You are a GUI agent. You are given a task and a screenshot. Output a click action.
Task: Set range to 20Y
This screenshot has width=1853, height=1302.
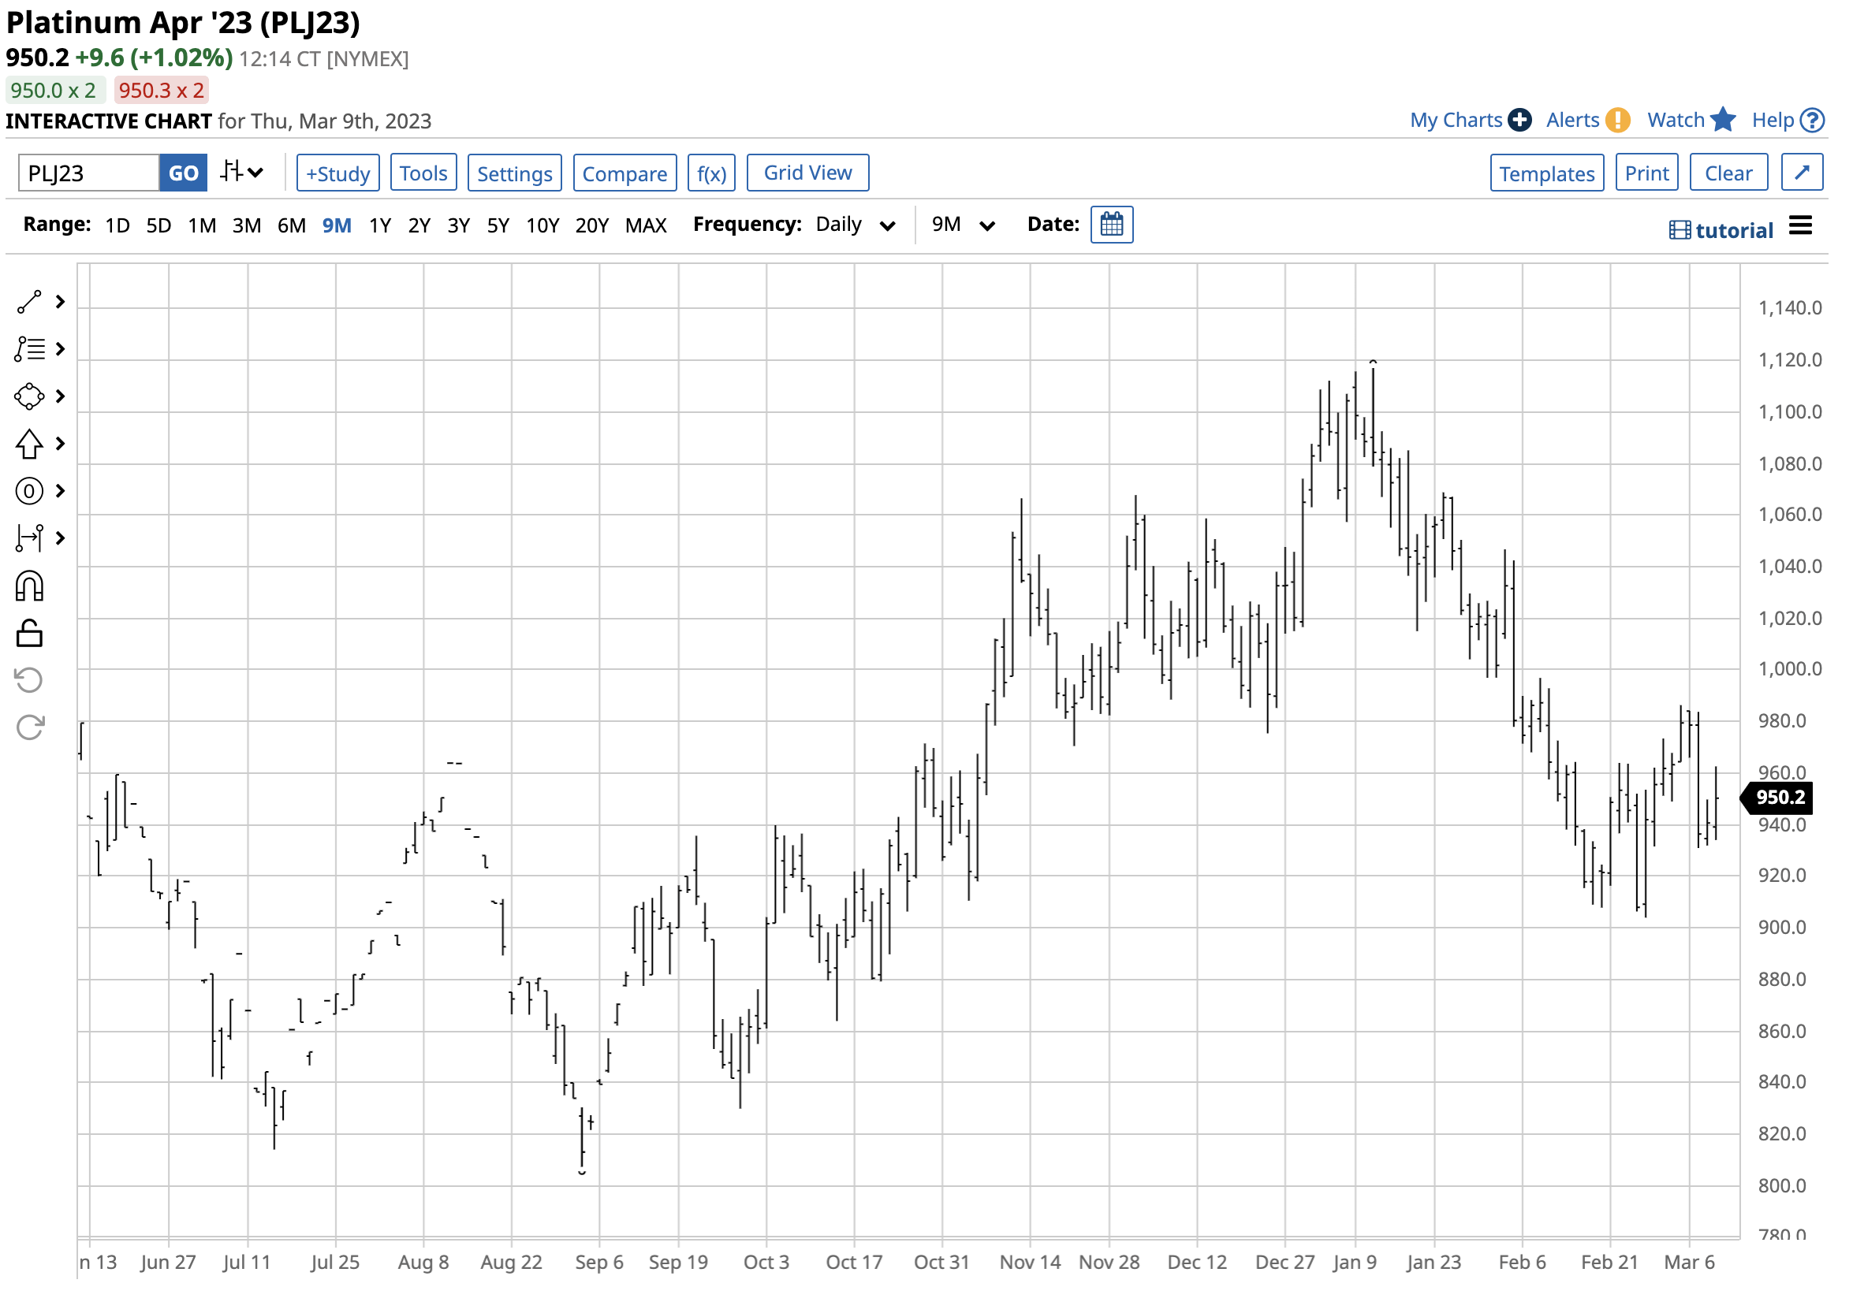[x=592, y=226]
